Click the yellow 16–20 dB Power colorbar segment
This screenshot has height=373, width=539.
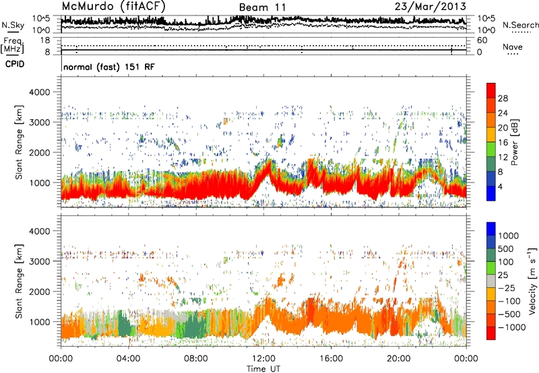[x=491, y=135]
